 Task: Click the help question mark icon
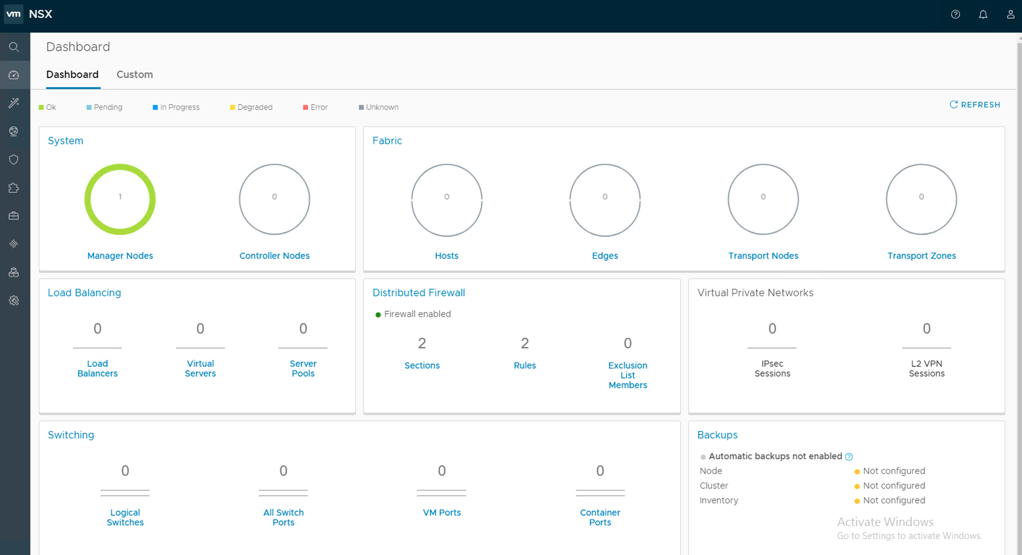pos(955,15)
